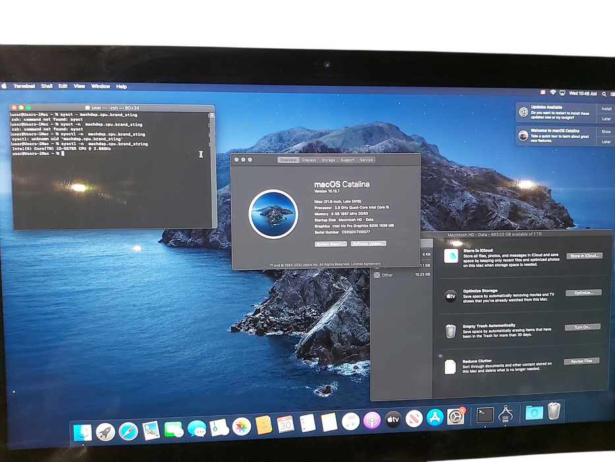Viewport: 615px width, 462px height.
Task: Open News from the Dock
Action: click(414, 419)
